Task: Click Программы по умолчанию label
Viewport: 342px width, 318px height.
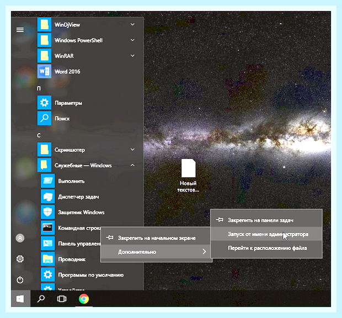Action: pyautogui.click(x=91, y=275)
